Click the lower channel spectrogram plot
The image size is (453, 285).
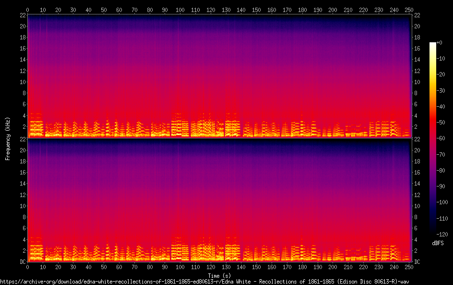[219, 200]
